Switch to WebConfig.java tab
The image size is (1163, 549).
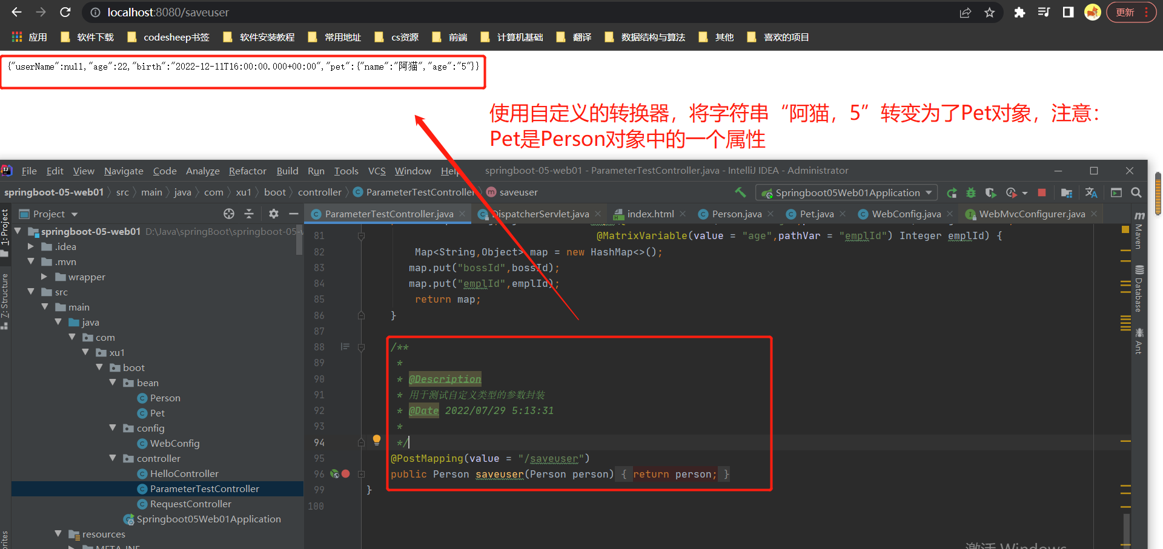click(x=906, y=214)
